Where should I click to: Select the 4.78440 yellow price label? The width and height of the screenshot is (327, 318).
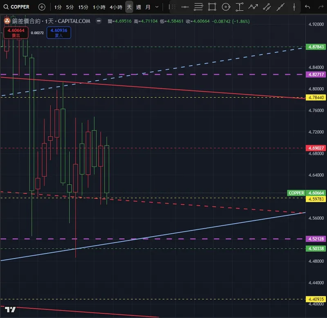pyautogui.click(x=316, y=97)
